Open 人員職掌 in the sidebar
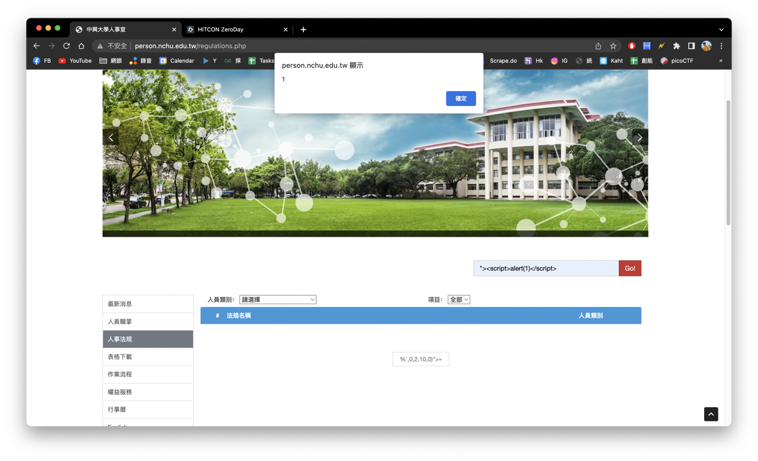 (x=148, y=321)
